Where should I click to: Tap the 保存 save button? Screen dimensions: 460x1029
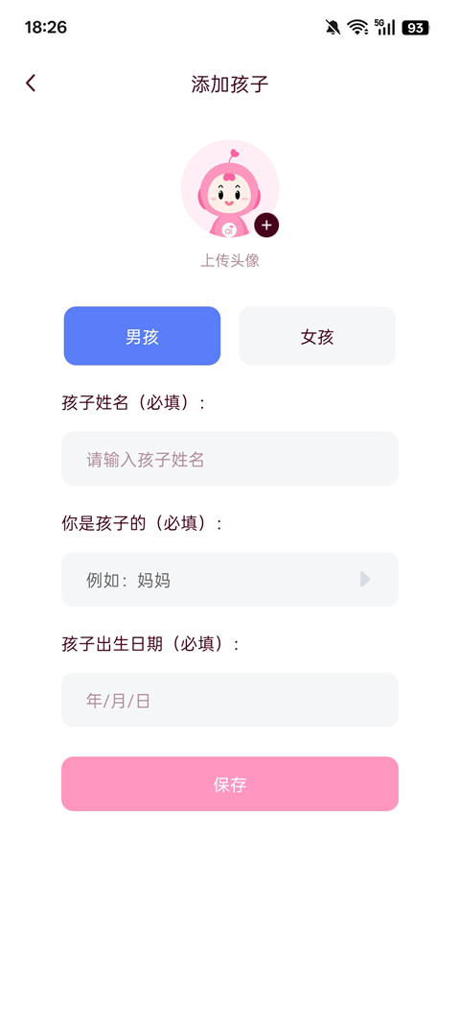pos(230,784)
